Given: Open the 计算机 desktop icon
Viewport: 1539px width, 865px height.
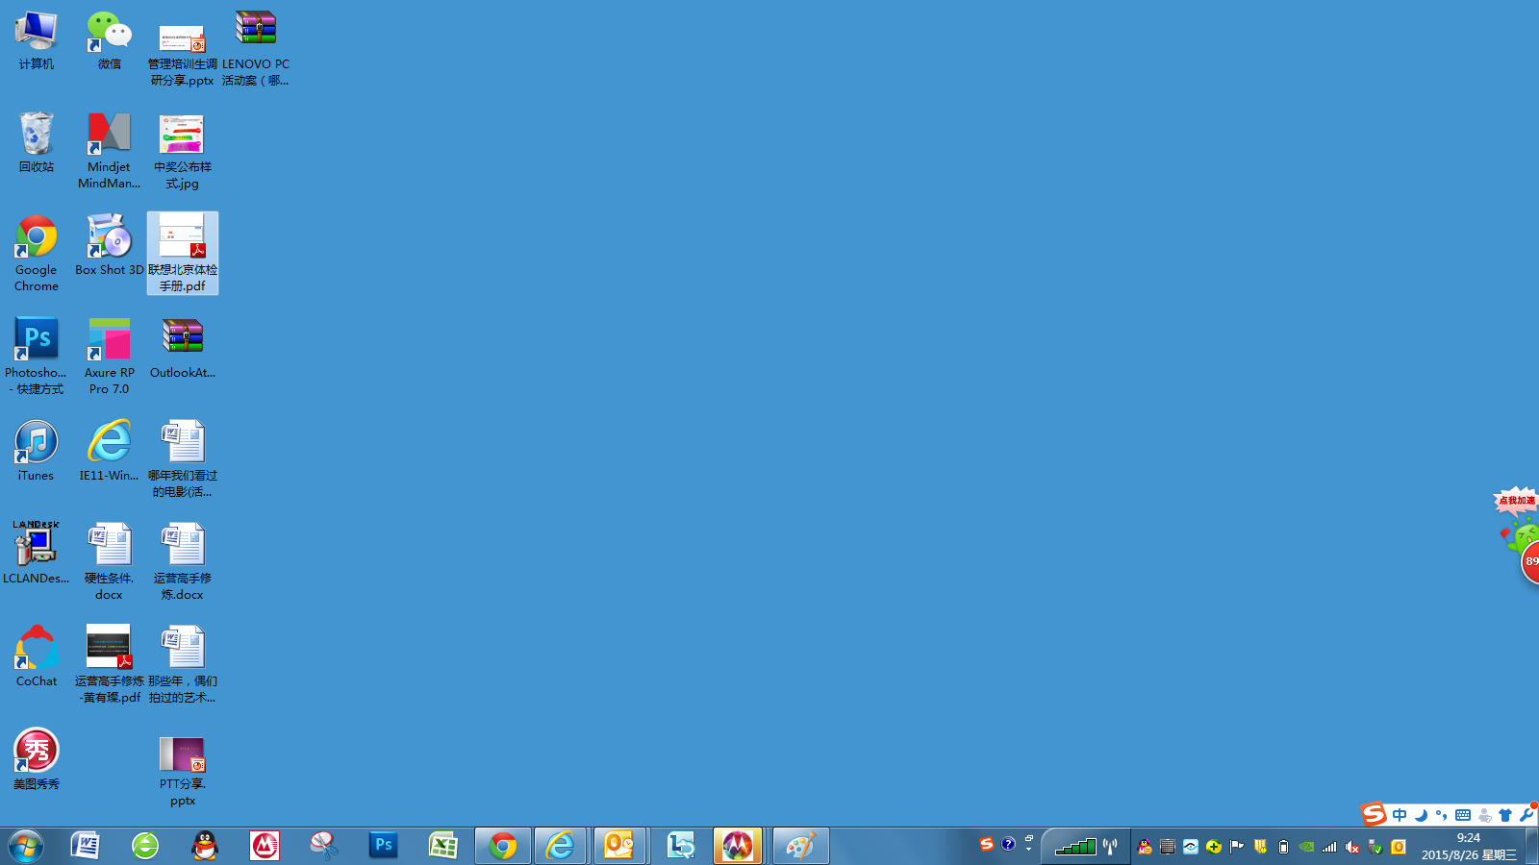Looking at the screenshot, I should coord(37,41).
